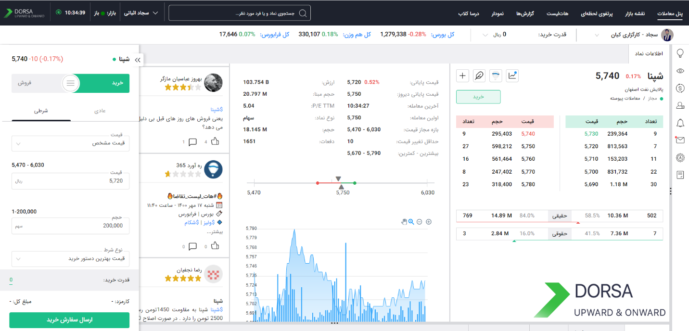Image resolution: width=689 pixels, height=331 pixels.
Task: Open the dollar cycle icon in right sidebar
Action: point(680,88)
